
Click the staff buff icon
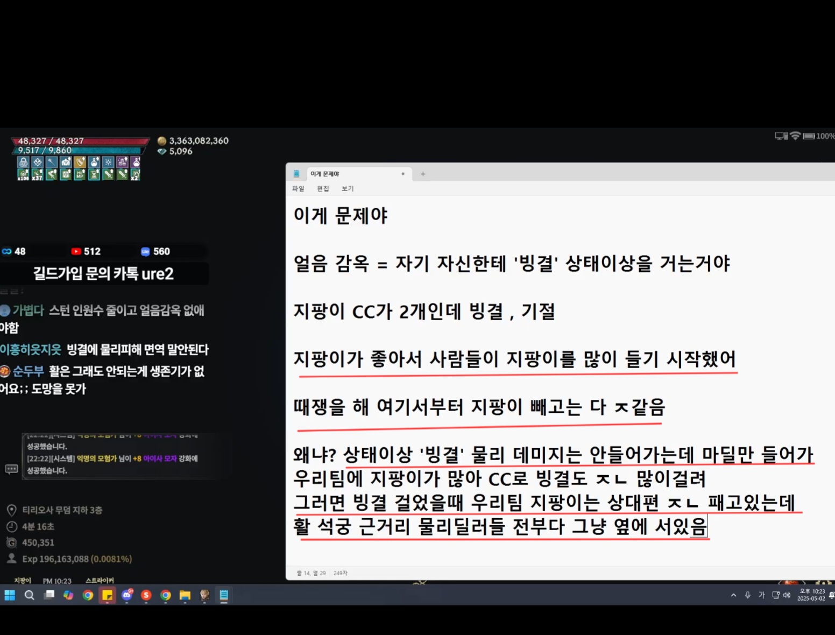pos(52,162)
